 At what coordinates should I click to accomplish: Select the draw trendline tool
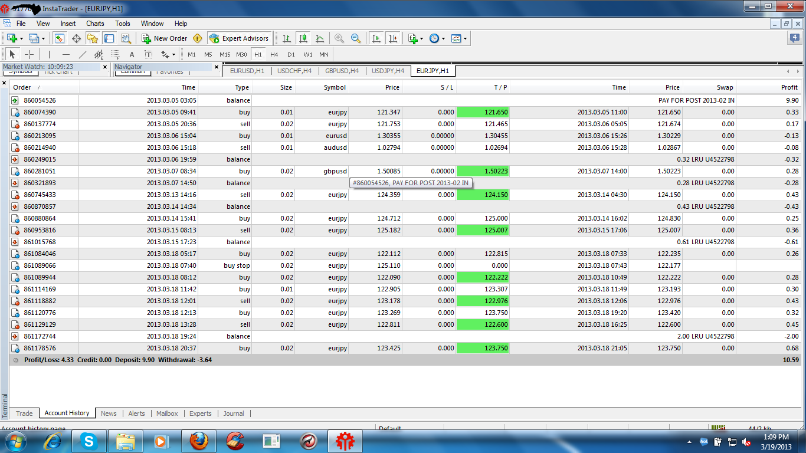83,54
